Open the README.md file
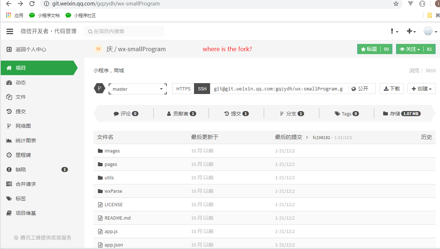This screenshot has width=440, height=249. (x=117, y=218)
